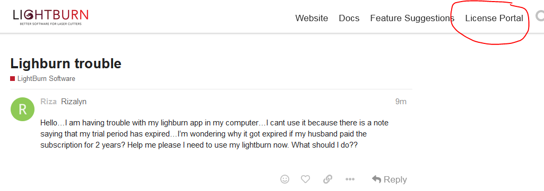Image resolution: width=544 pixels, height=191 pixels.
Task: Click the LightBurn logo in the header
Action: click(50, 17)
